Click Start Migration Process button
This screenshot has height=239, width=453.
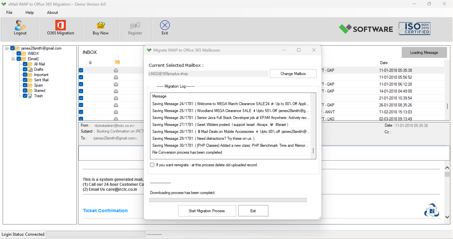207,211
